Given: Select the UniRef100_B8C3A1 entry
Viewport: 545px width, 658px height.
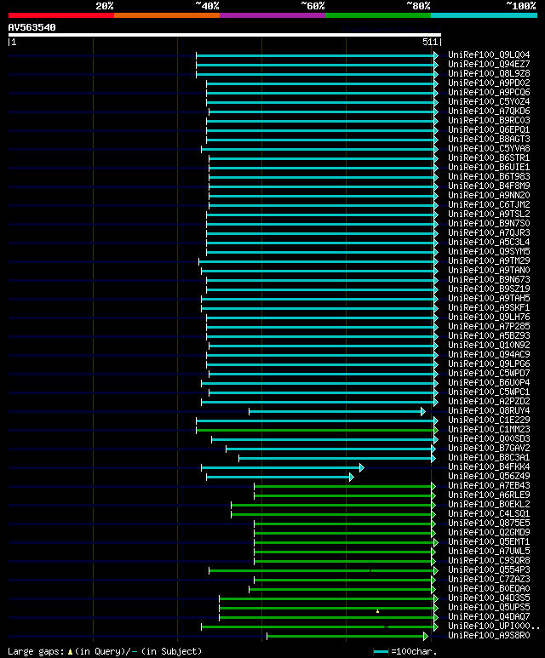Looking at the screenshot, I should pos(489,458).
